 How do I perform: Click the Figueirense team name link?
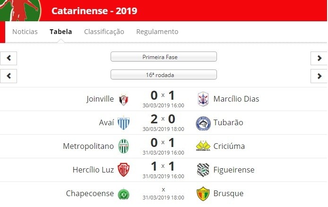coord(234,170)
